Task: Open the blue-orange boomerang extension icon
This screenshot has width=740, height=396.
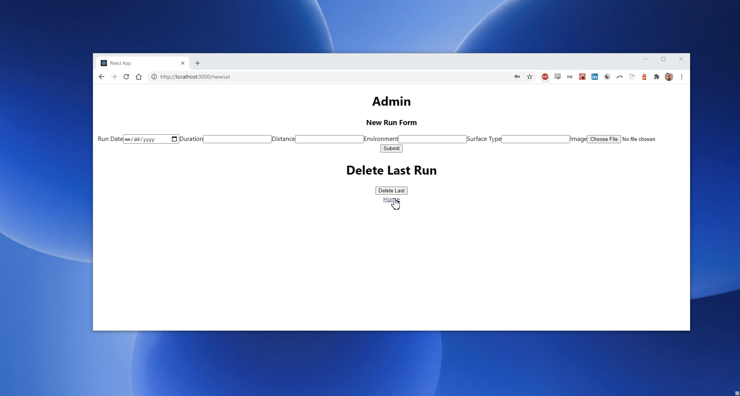Action: point(620,77)
